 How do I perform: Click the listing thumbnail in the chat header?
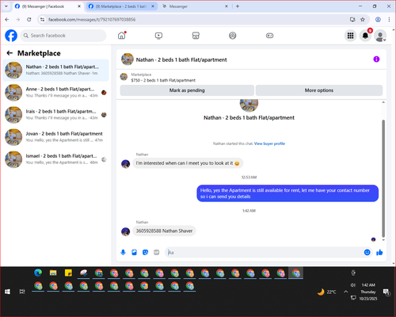pos(128,59)
